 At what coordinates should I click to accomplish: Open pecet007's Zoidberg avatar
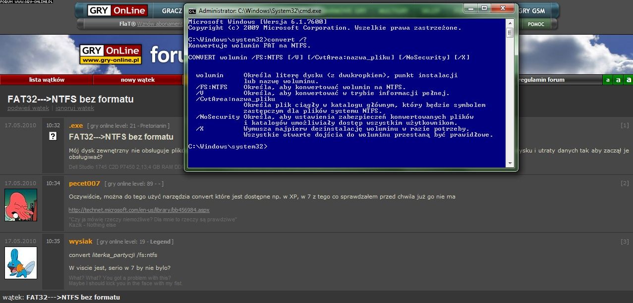[21, 205]
